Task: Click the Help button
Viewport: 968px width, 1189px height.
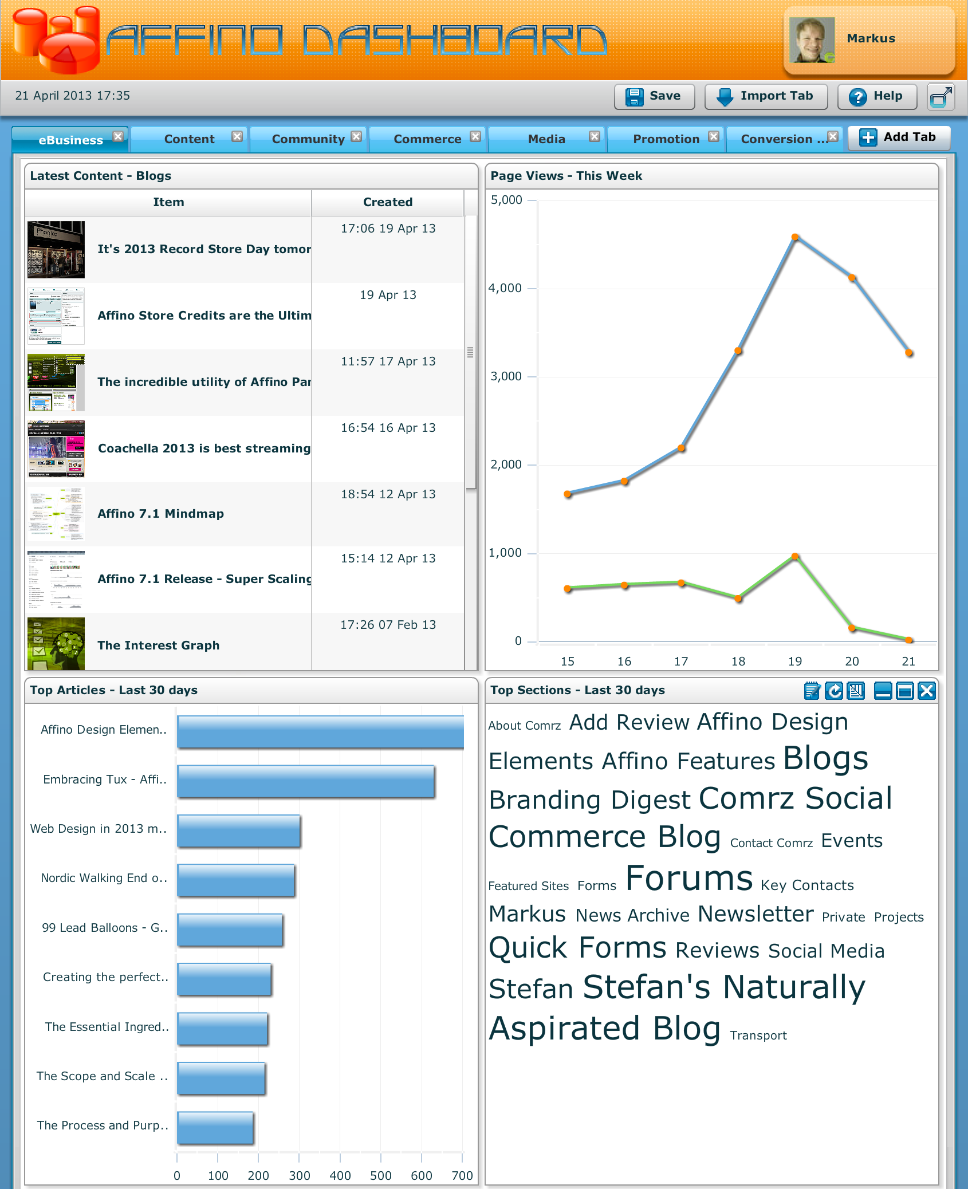Action: pos(877,97)
